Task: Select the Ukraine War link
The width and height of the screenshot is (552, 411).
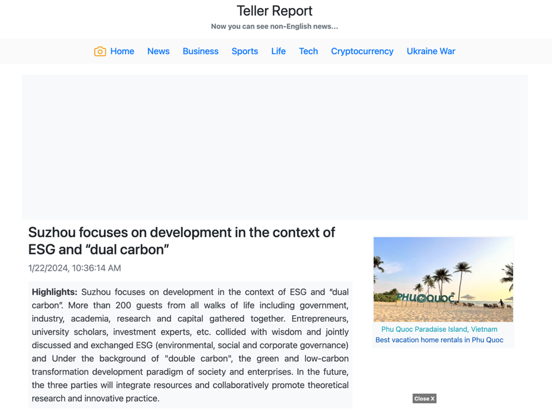Action: coord(431,51)
